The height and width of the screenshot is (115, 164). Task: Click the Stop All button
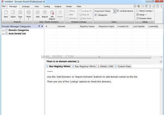[84, 15]
